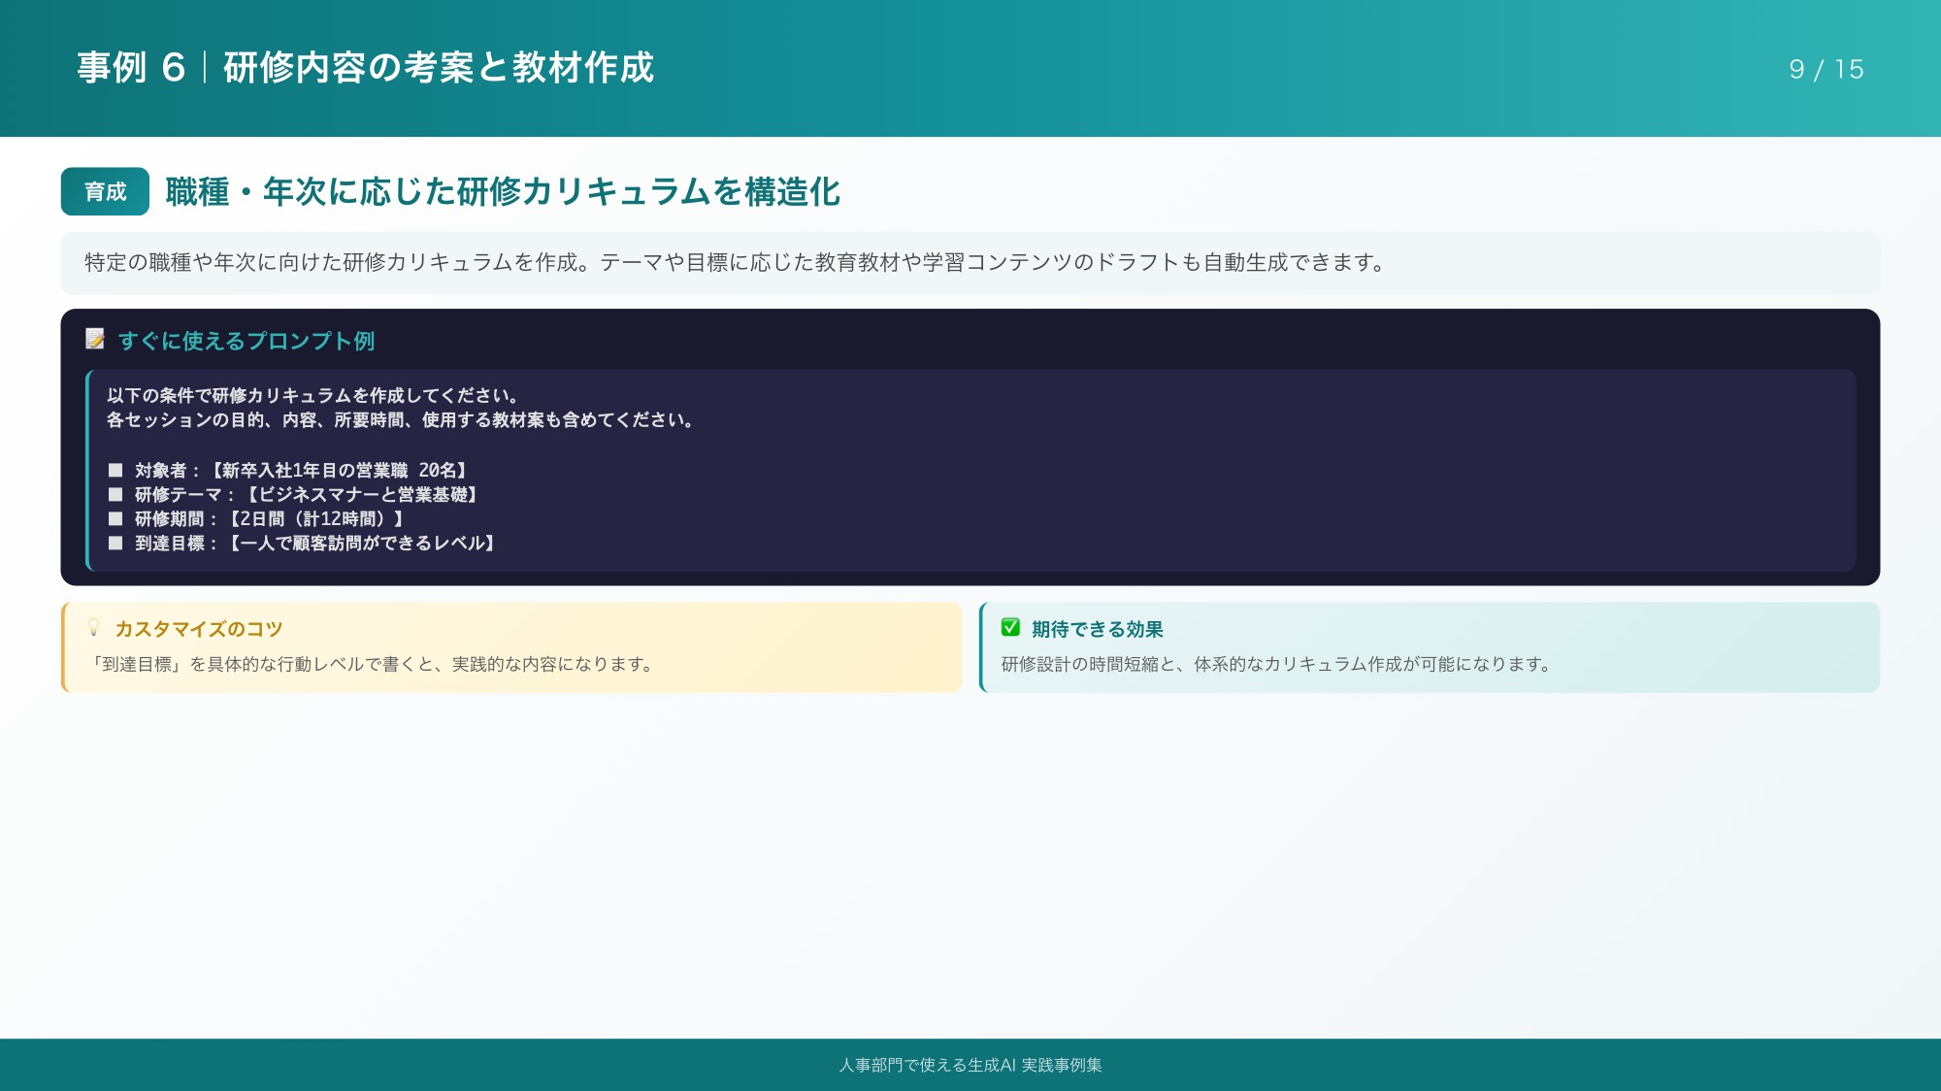
Task: Click the square bullet before 研修期間
Action: pyautogui.click(x=115, y=518)
